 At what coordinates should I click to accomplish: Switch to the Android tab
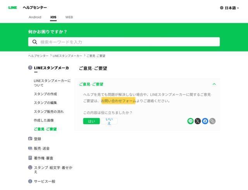(x=35, y=17)
